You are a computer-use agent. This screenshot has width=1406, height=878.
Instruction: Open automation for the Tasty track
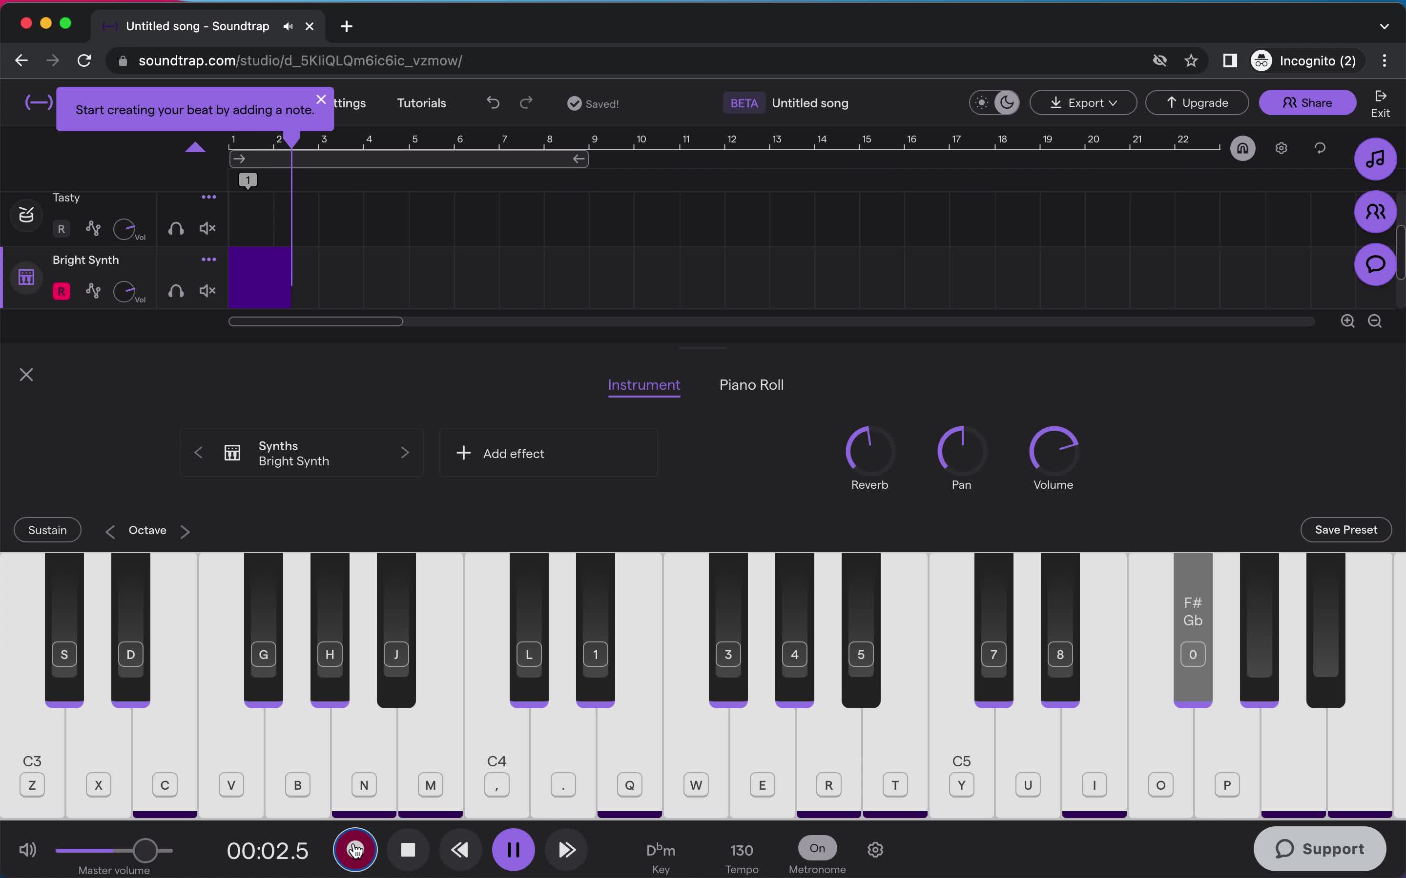[x=93, y=228]
